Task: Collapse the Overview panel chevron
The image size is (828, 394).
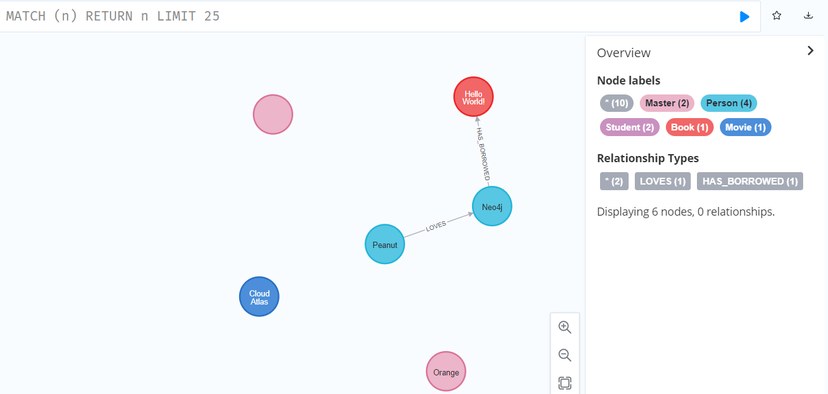Action: pyautogui.click(x=810, y=51)
